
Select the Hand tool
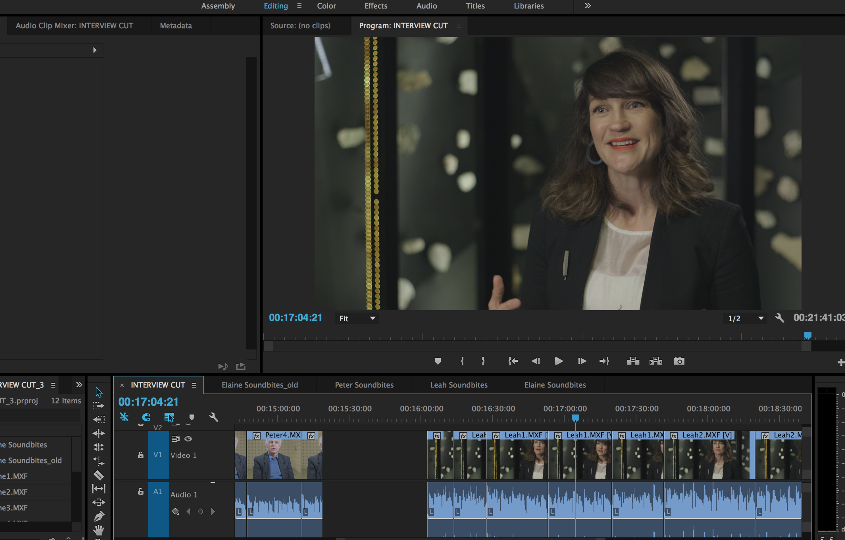coord(99,530)
